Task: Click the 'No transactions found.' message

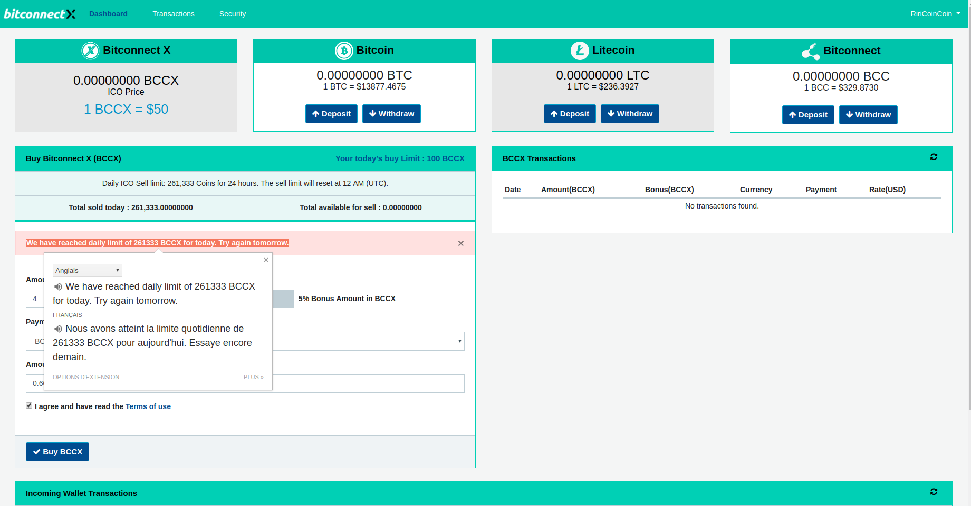Action: click(x=722, y=206)
